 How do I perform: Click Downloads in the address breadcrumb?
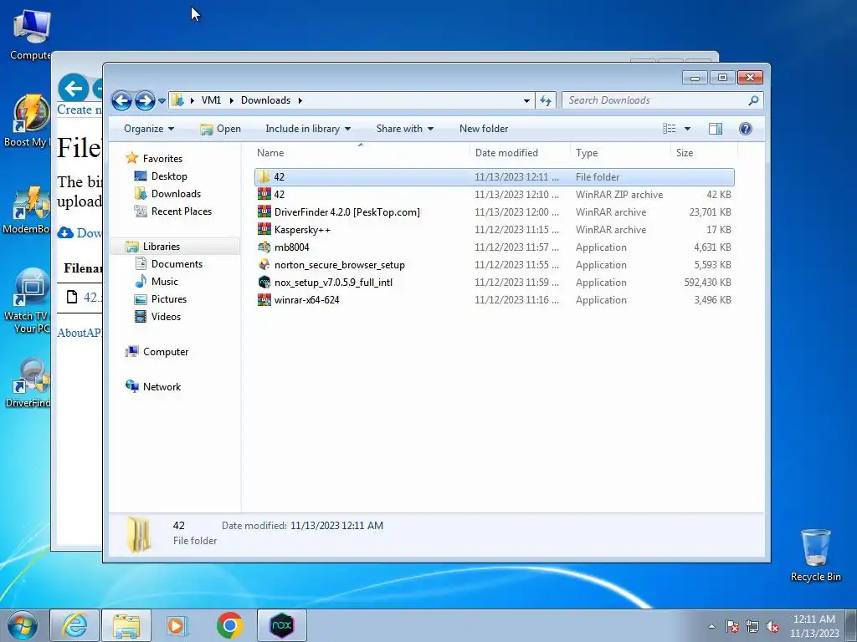265,100
